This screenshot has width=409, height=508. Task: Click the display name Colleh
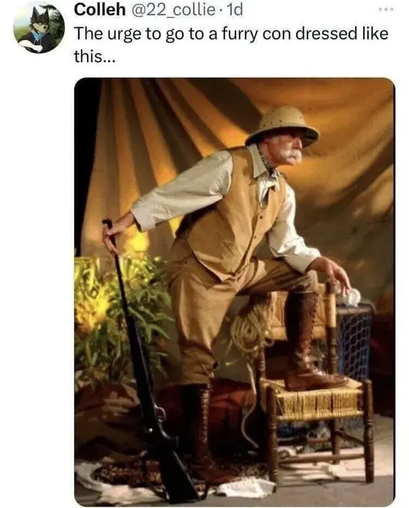99,10
